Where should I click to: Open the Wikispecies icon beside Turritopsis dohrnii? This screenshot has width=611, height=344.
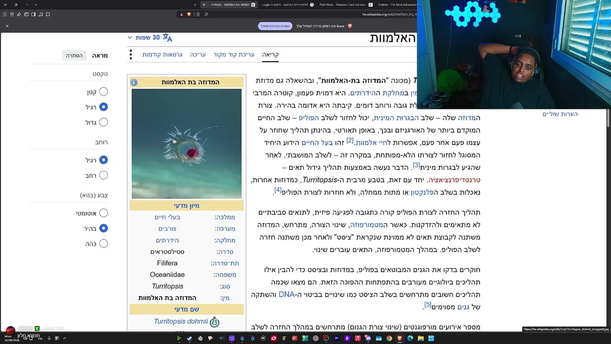coord(215,322)
